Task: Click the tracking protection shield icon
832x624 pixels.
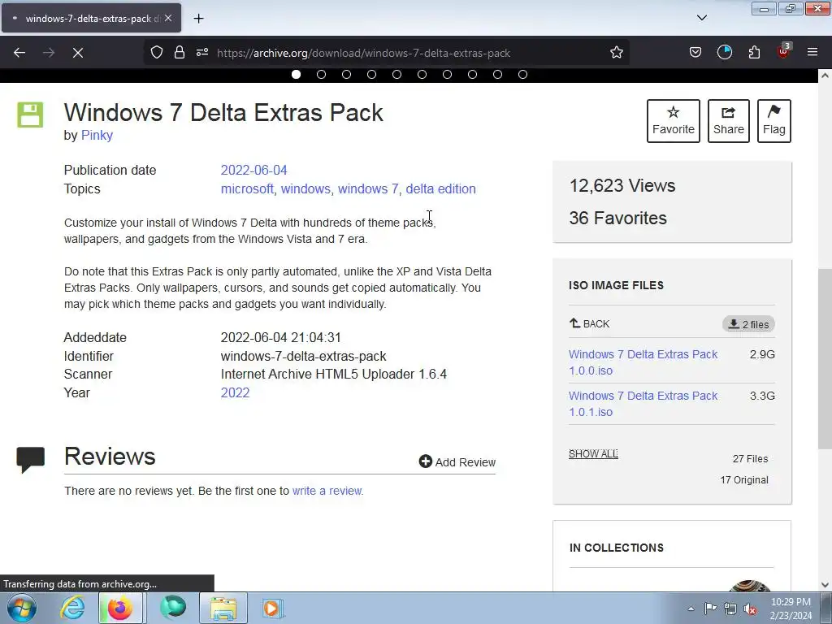Action: pos(157,53)
